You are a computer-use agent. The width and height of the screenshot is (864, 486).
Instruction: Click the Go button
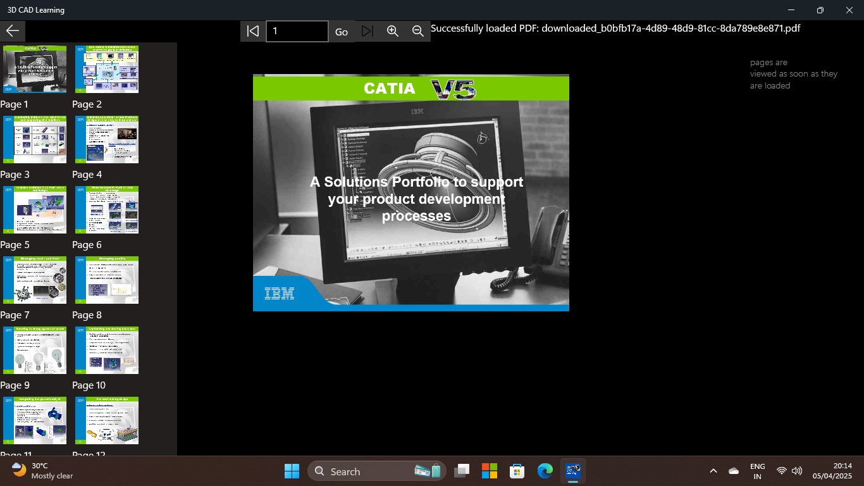click(342, 32)
